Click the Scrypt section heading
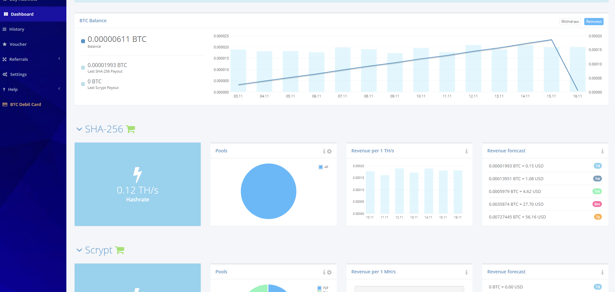615x292 pixels. 98,250
